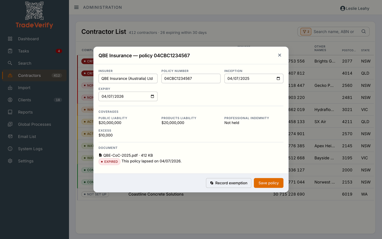This screenshot has width=382, height=239.
Task: Open Settings from the sidebar
Action: (34, 161)
